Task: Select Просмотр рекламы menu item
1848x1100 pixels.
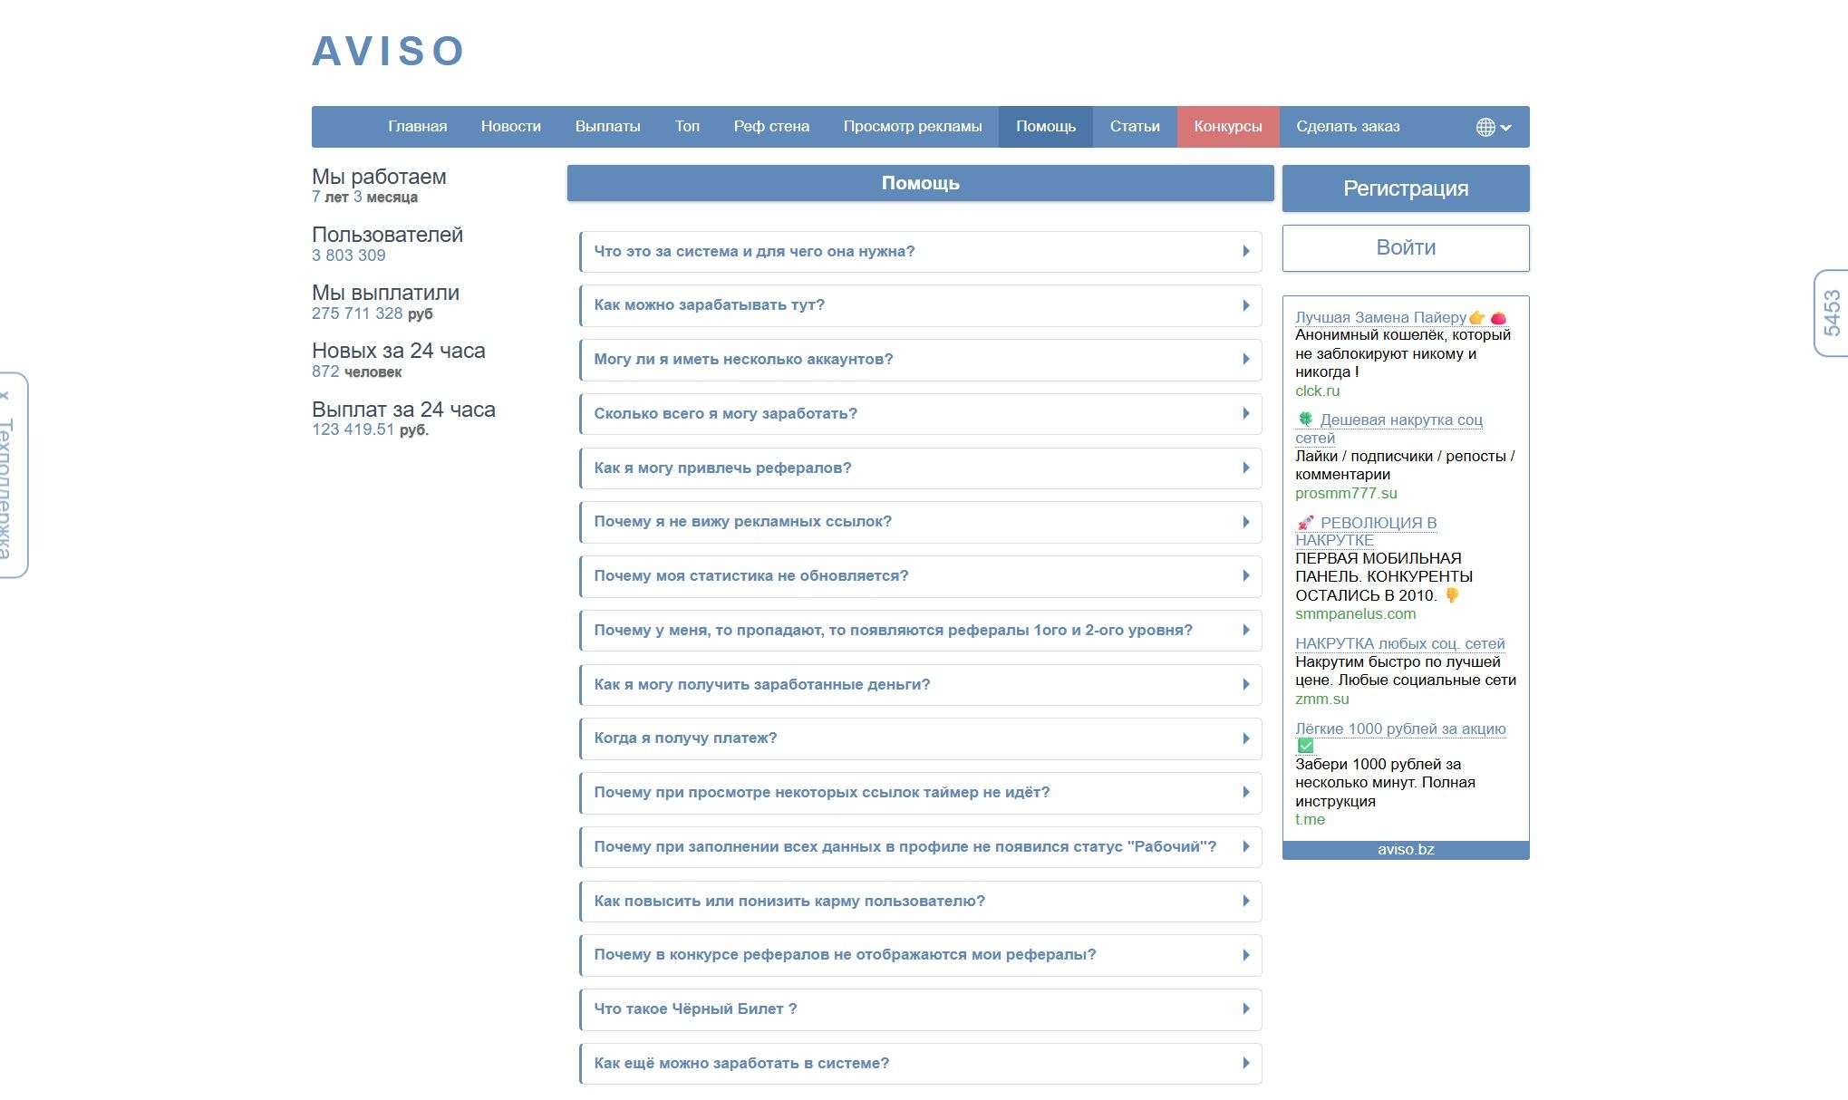Action: (x=912, y=127)
